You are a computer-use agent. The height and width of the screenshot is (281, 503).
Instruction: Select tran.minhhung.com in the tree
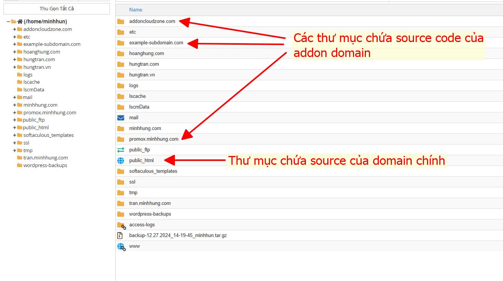coord(45,158)
